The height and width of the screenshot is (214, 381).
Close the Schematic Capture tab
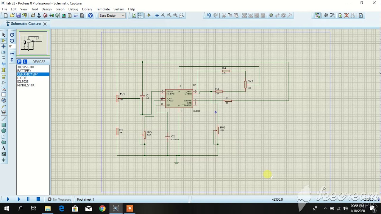[45, 24]
